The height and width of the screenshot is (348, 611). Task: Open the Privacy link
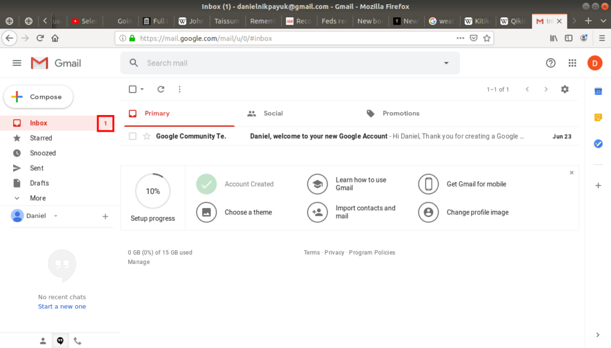point(334,253)
